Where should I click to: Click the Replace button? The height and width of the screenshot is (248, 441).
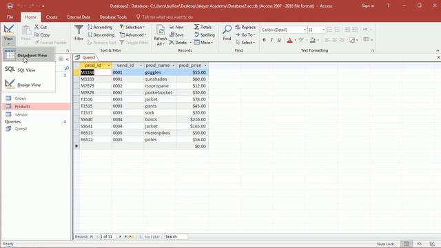click(x=245, y=27)
